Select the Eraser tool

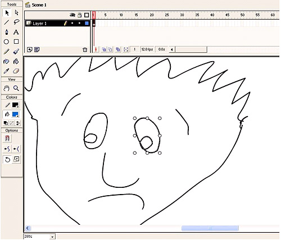click(16, 71)
